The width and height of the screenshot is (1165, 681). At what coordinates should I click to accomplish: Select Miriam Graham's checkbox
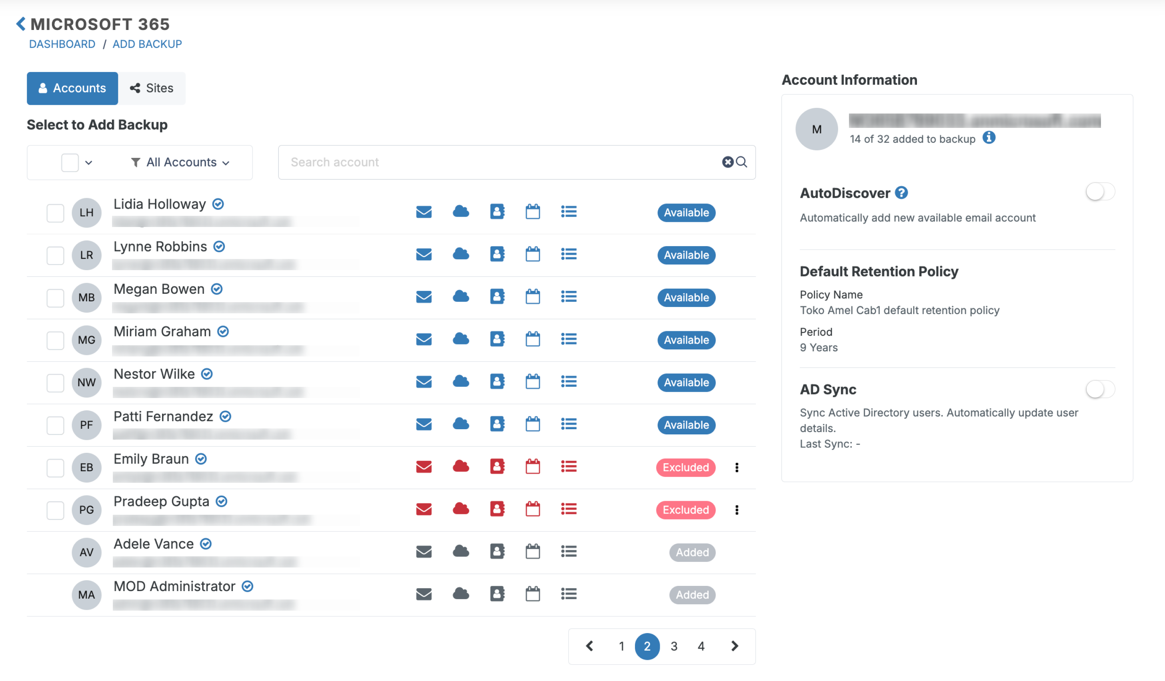pyautogui.click(x=55, y=340)
